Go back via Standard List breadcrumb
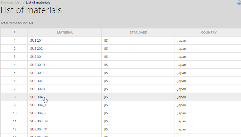The image size is (241, 137). [10, 3]
